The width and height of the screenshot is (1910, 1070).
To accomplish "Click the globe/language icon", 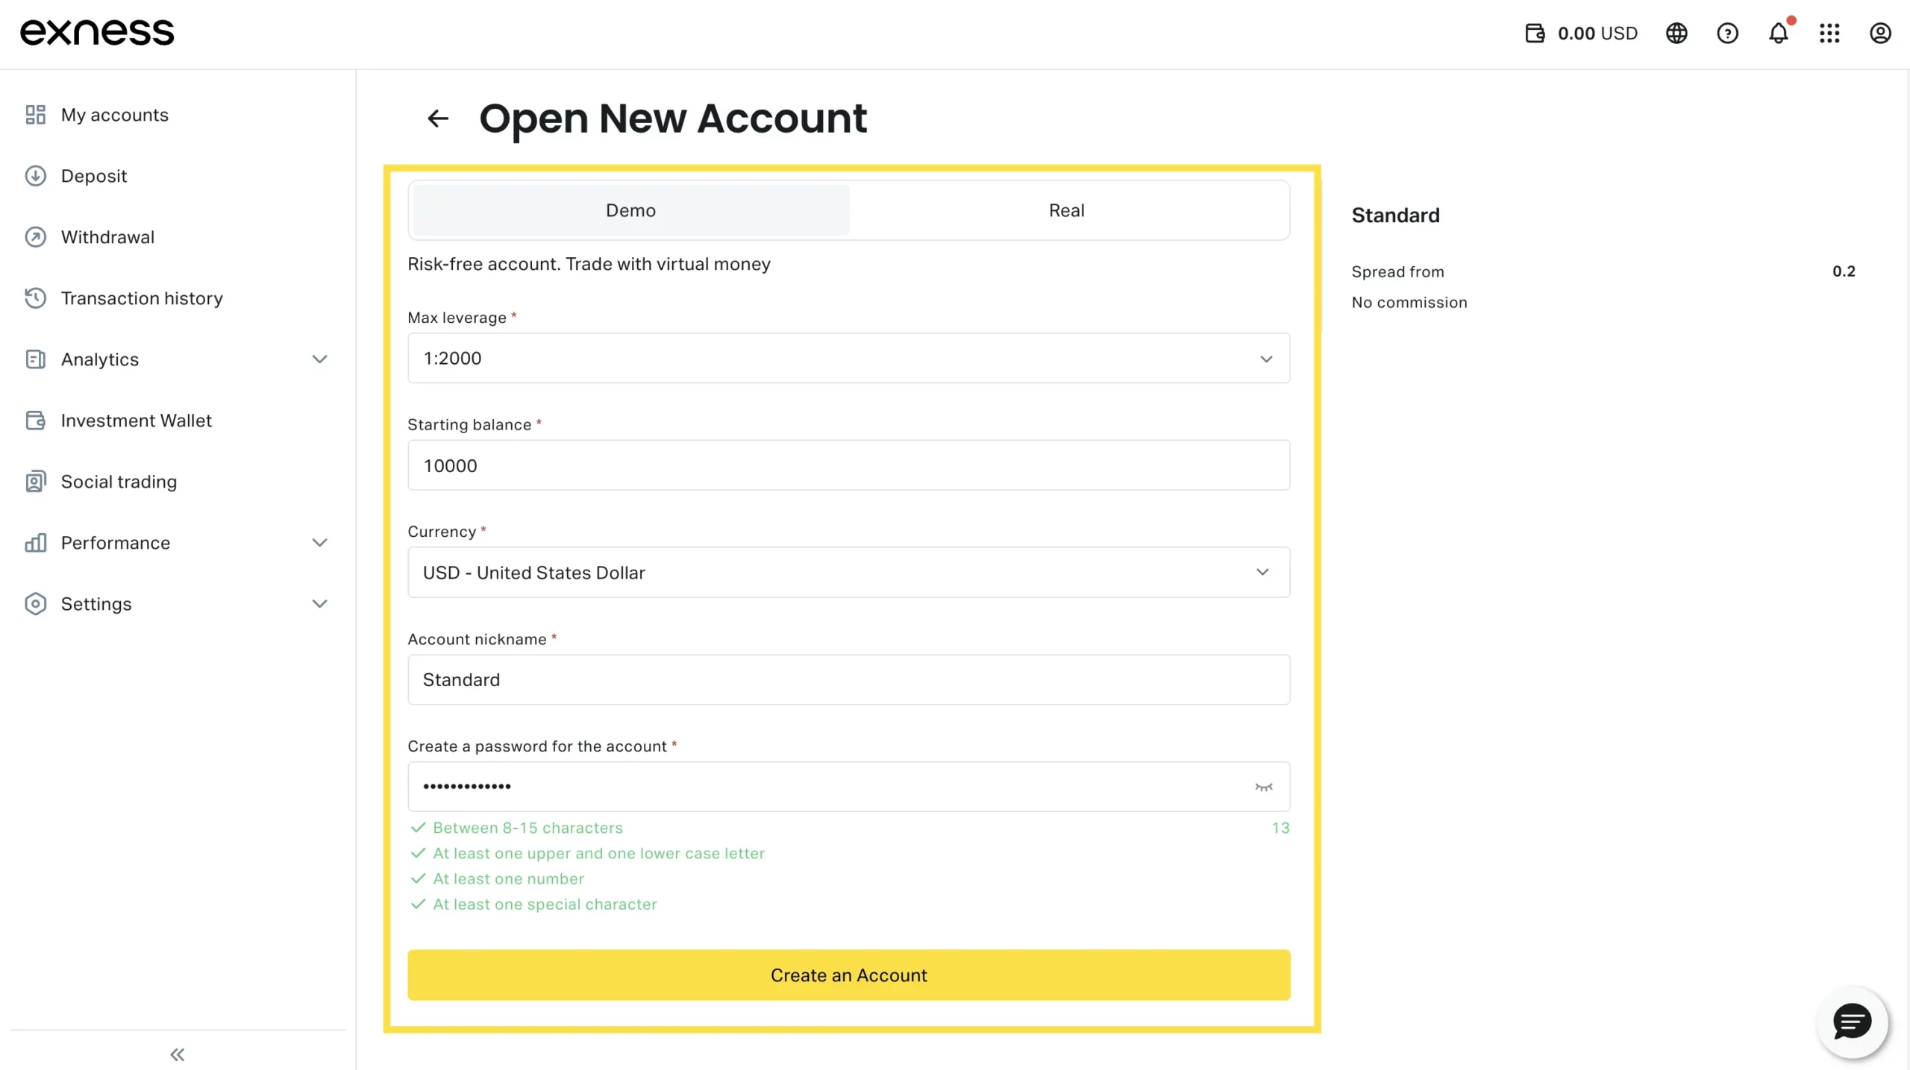I will 1678,31.
